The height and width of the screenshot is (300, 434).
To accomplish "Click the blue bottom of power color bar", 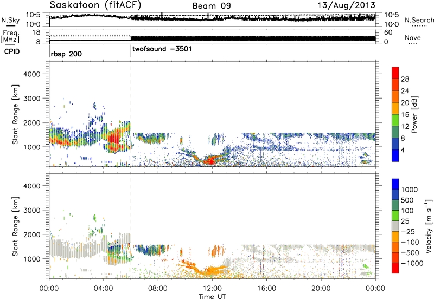I will 395,155.
